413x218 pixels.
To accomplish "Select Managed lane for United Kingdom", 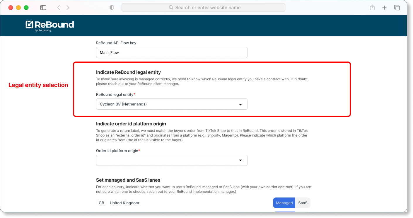I will [x=284, y=203].
